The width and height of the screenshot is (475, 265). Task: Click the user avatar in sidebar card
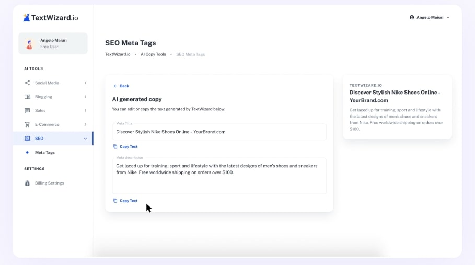pyautogui.click(x=30, y=44)
